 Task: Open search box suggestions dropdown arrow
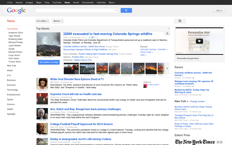pyautogui.click(x=116, y=10)
